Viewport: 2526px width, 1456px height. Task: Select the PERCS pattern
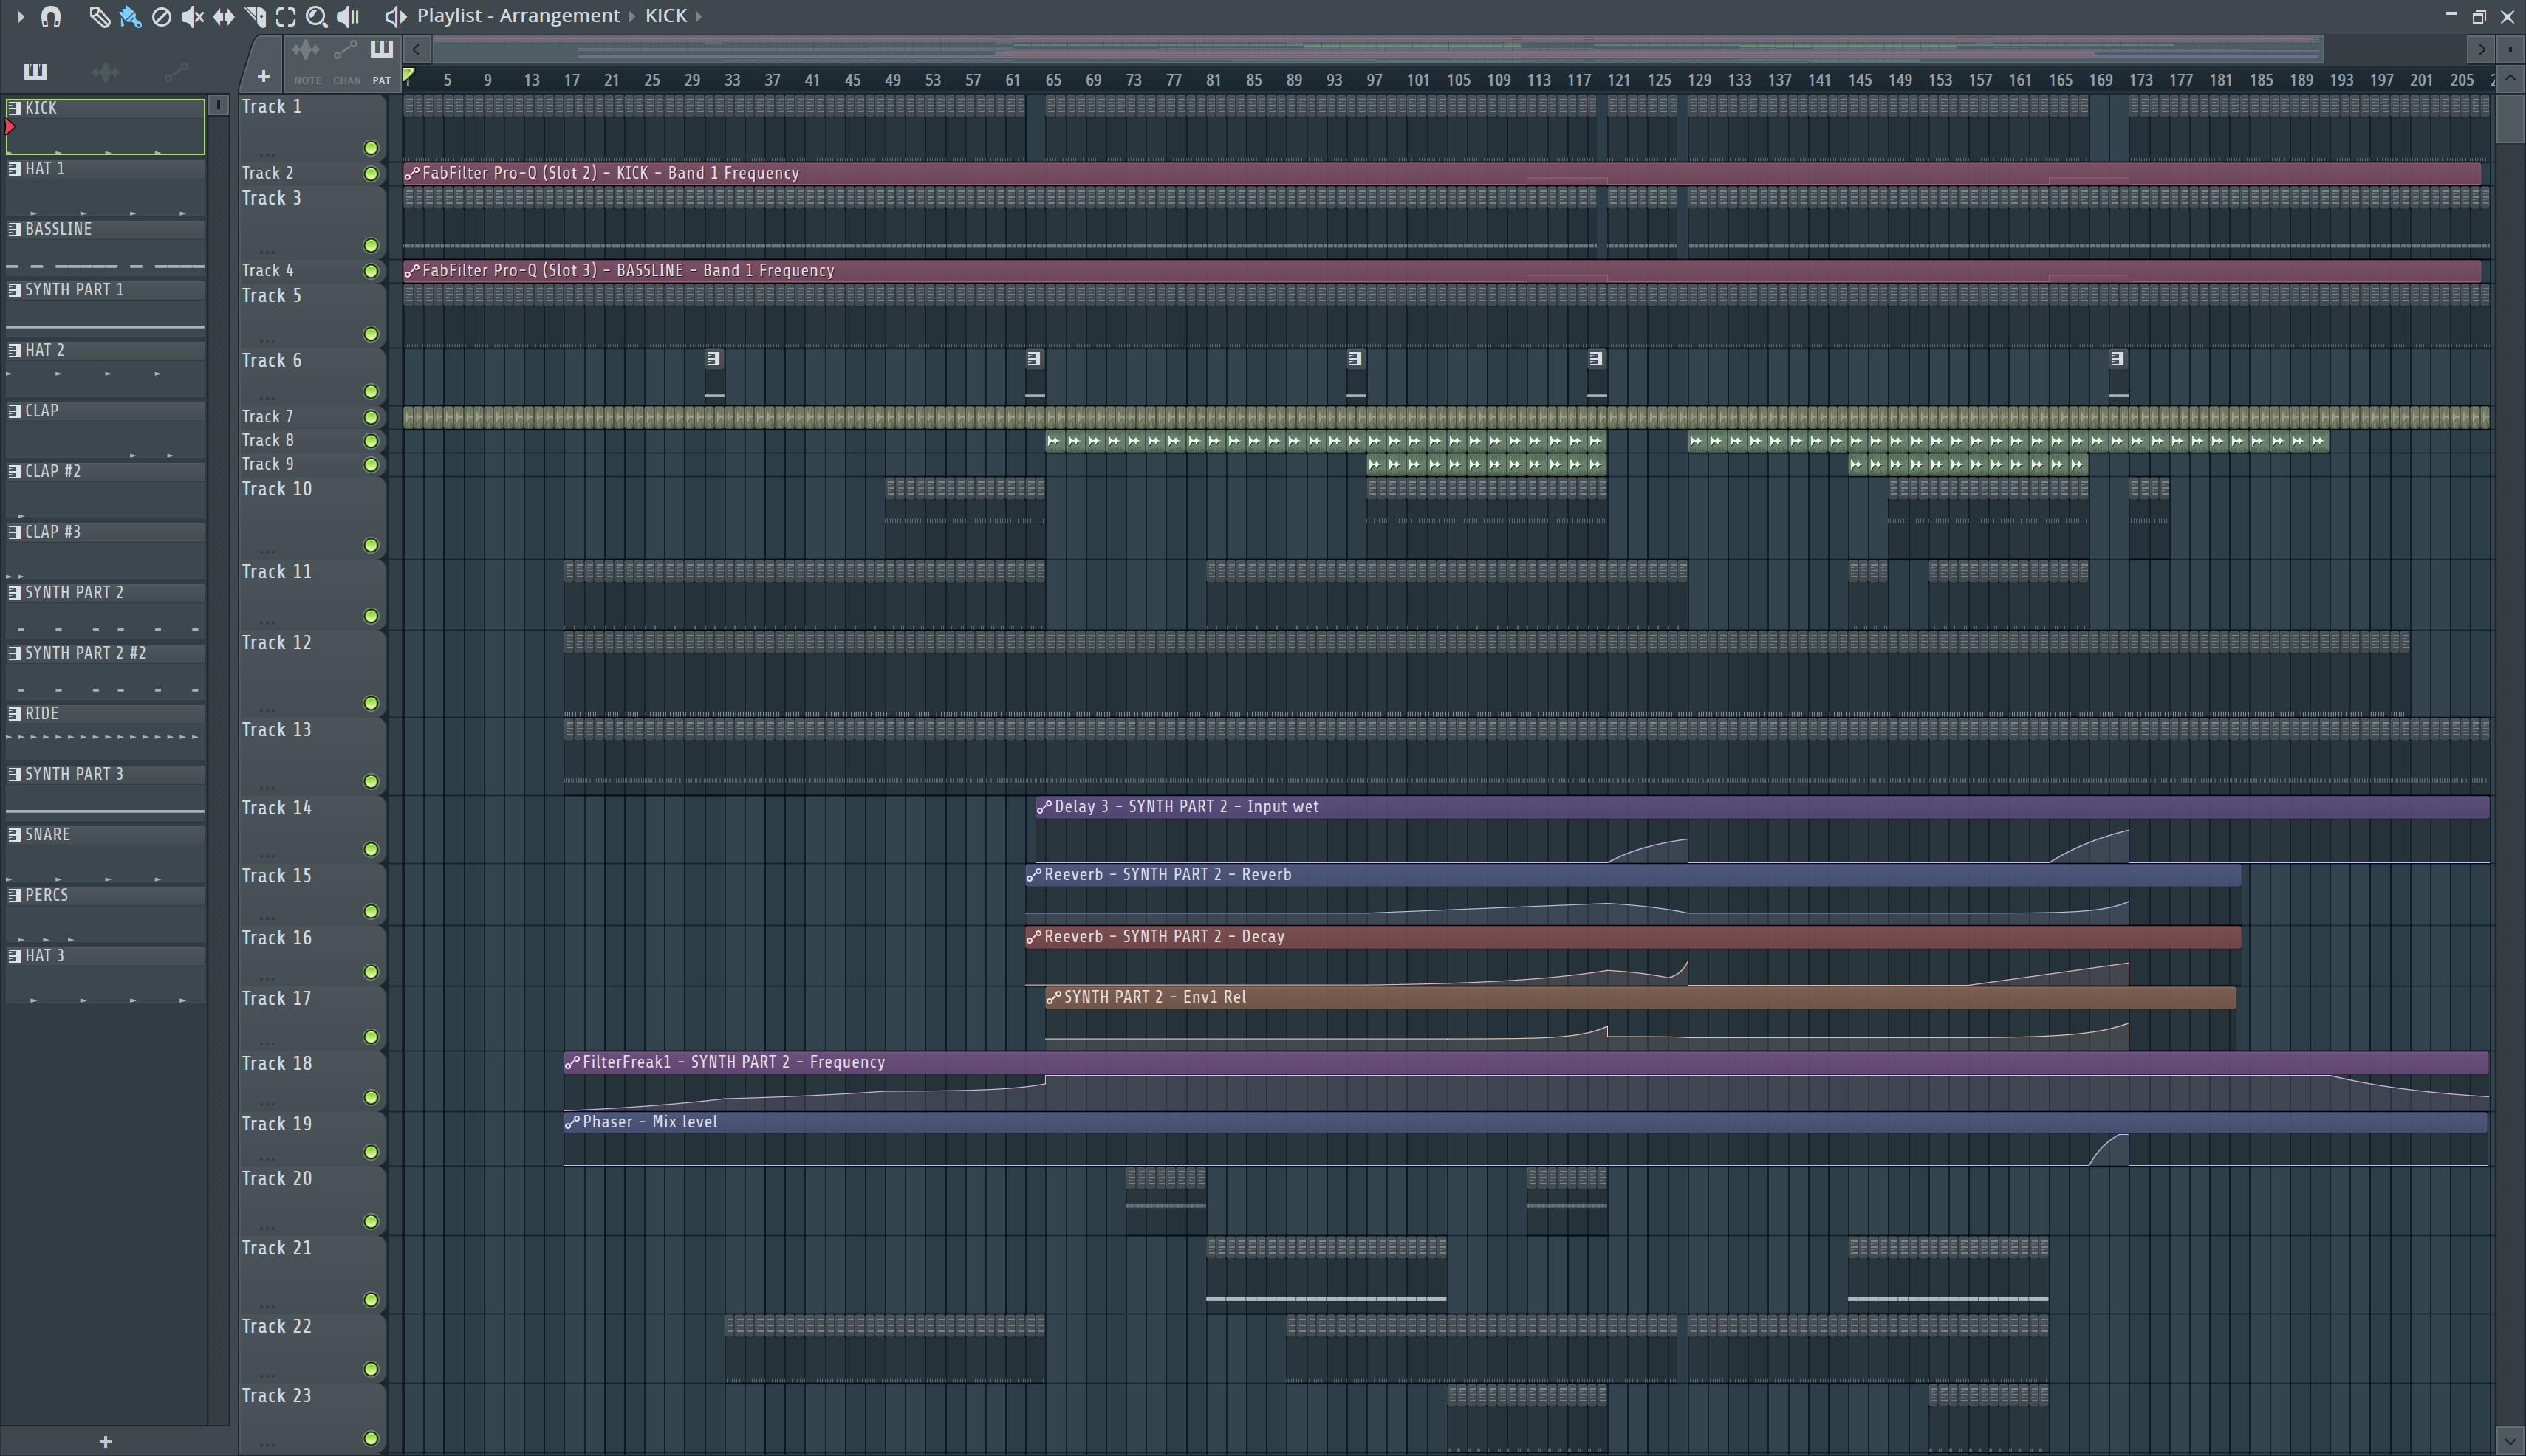point(105,914)
